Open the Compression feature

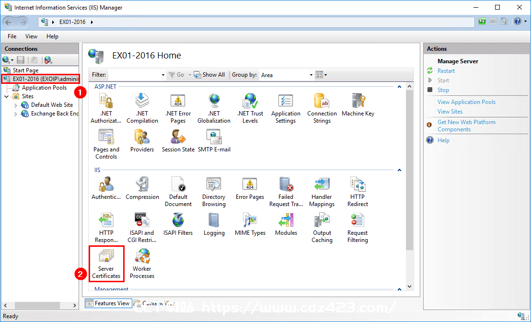coord(142,188)
